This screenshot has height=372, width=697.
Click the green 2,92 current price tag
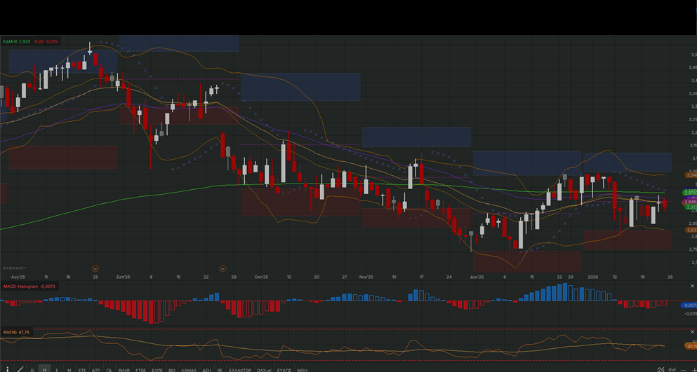[x=691, y=207]
